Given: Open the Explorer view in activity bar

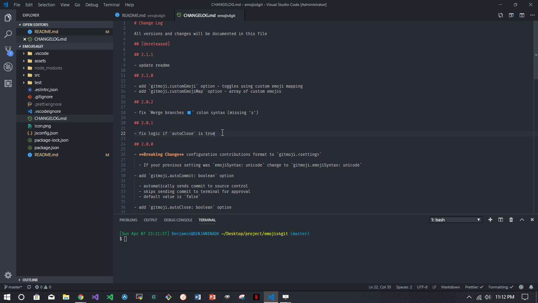Looking at the screenshot, I should (8, 18).
